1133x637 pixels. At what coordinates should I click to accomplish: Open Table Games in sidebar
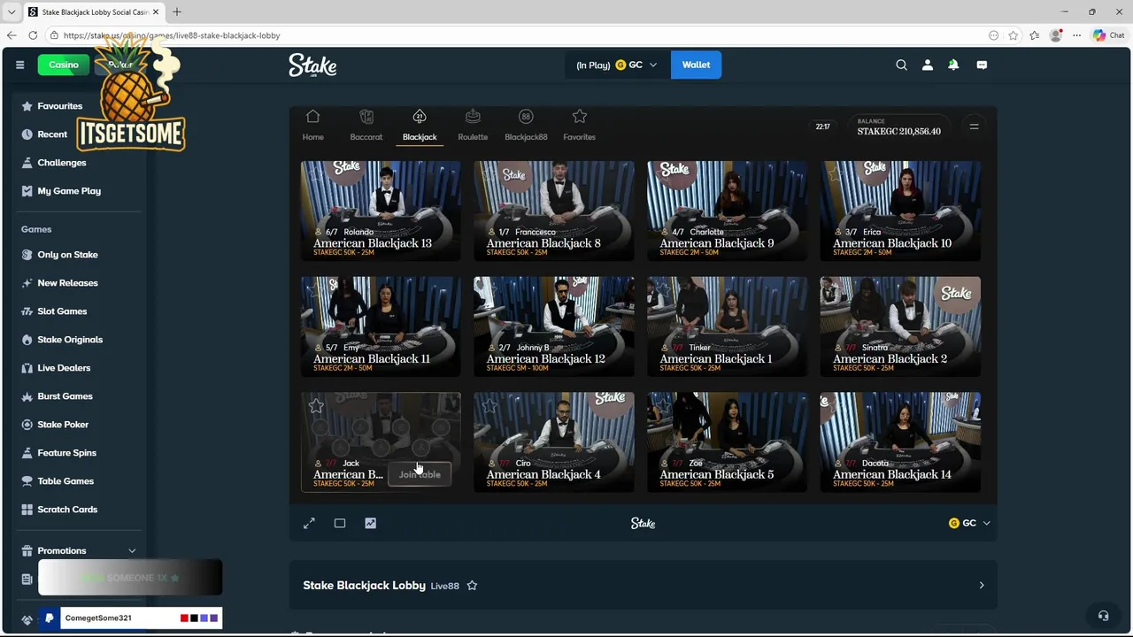66,481
